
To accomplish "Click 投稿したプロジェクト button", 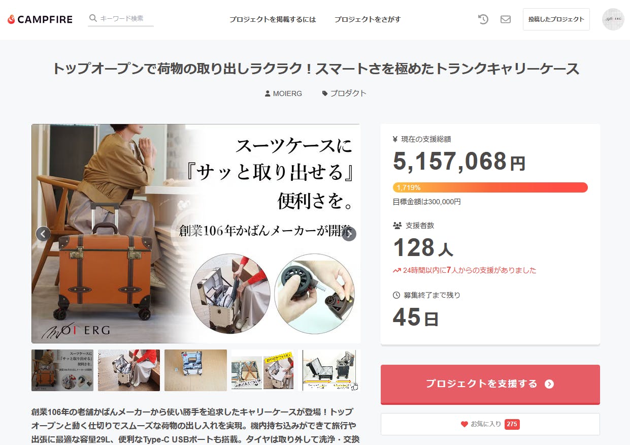I will (556, 19).
